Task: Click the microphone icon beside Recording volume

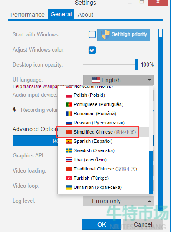Action: point(14,110)
